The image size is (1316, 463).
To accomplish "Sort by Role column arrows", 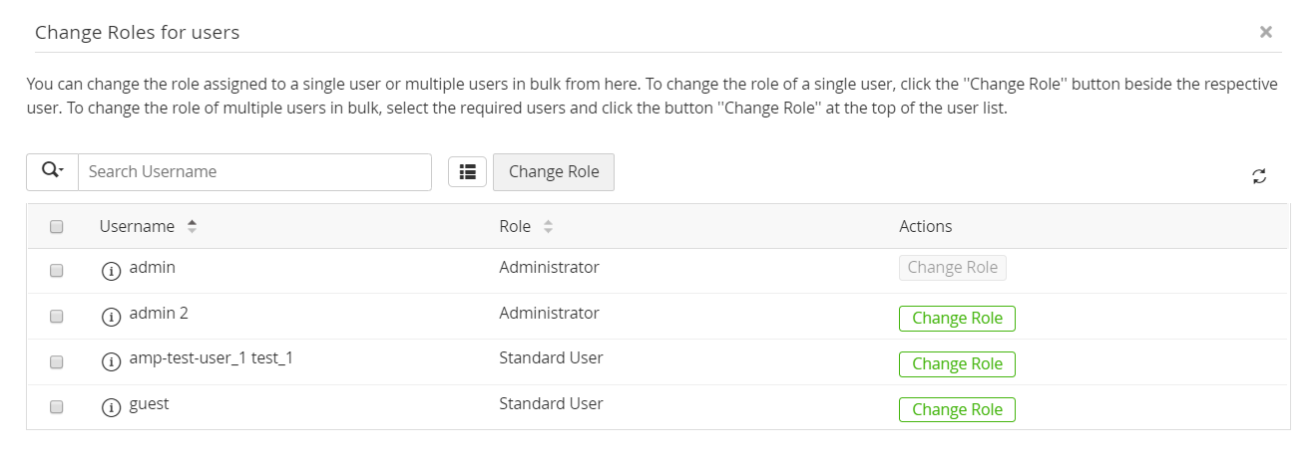I will [x=548, y=227].
